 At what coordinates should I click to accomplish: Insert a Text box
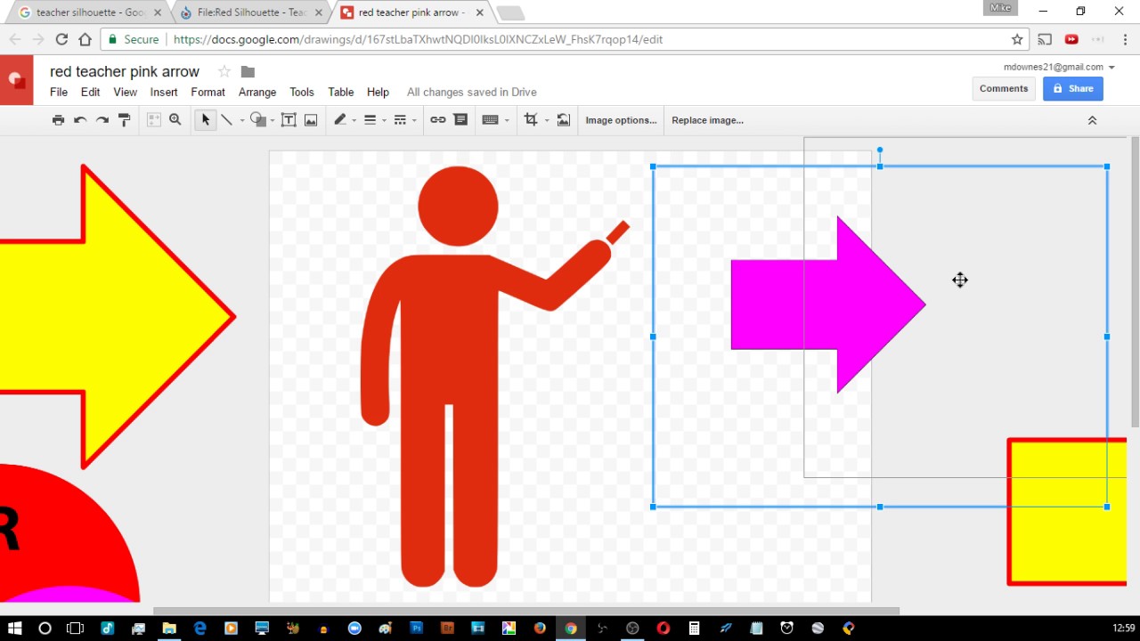click(289, 119)
